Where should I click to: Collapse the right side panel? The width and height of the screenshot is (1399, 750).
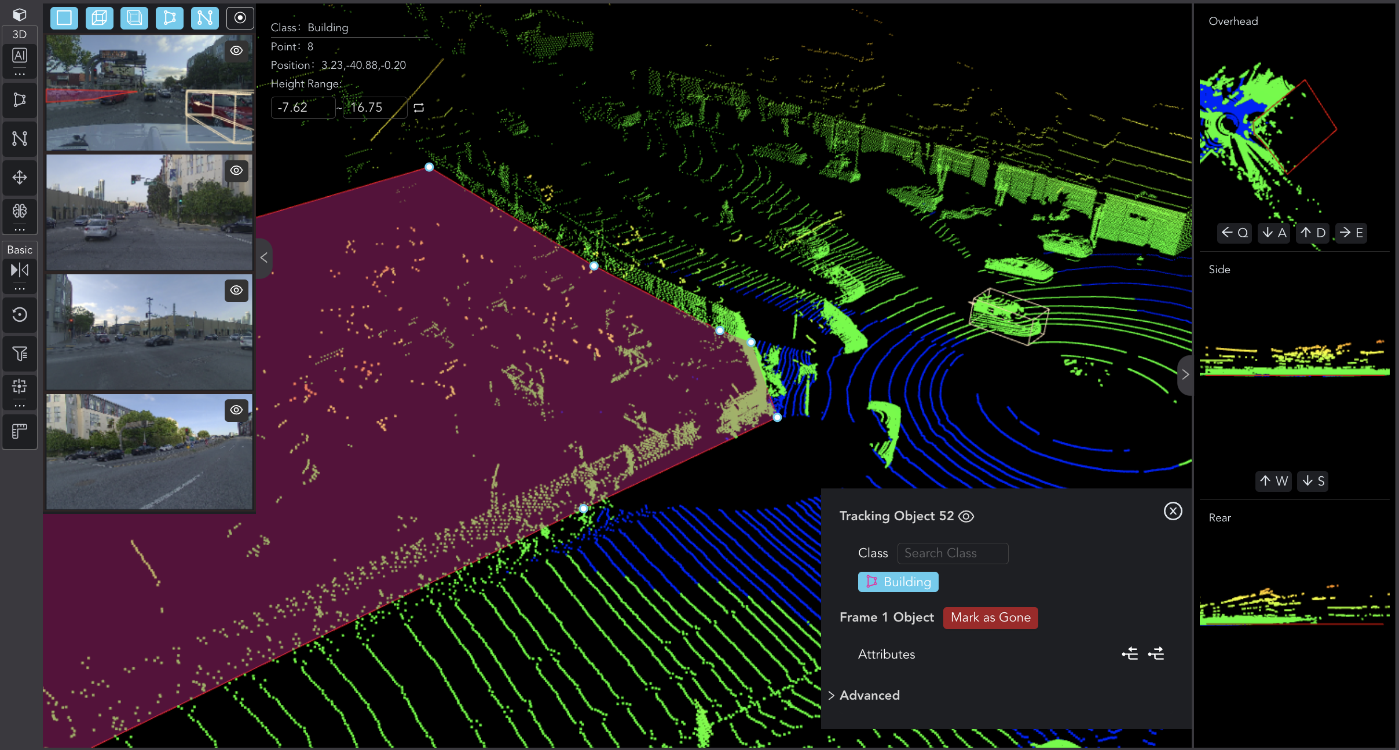1187,374
